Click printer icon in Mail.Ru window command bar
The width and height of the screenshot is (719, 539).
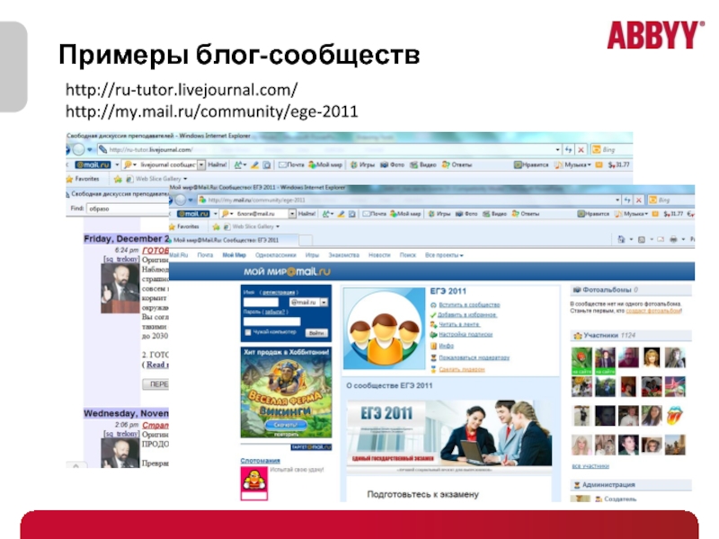pos(673,239)
